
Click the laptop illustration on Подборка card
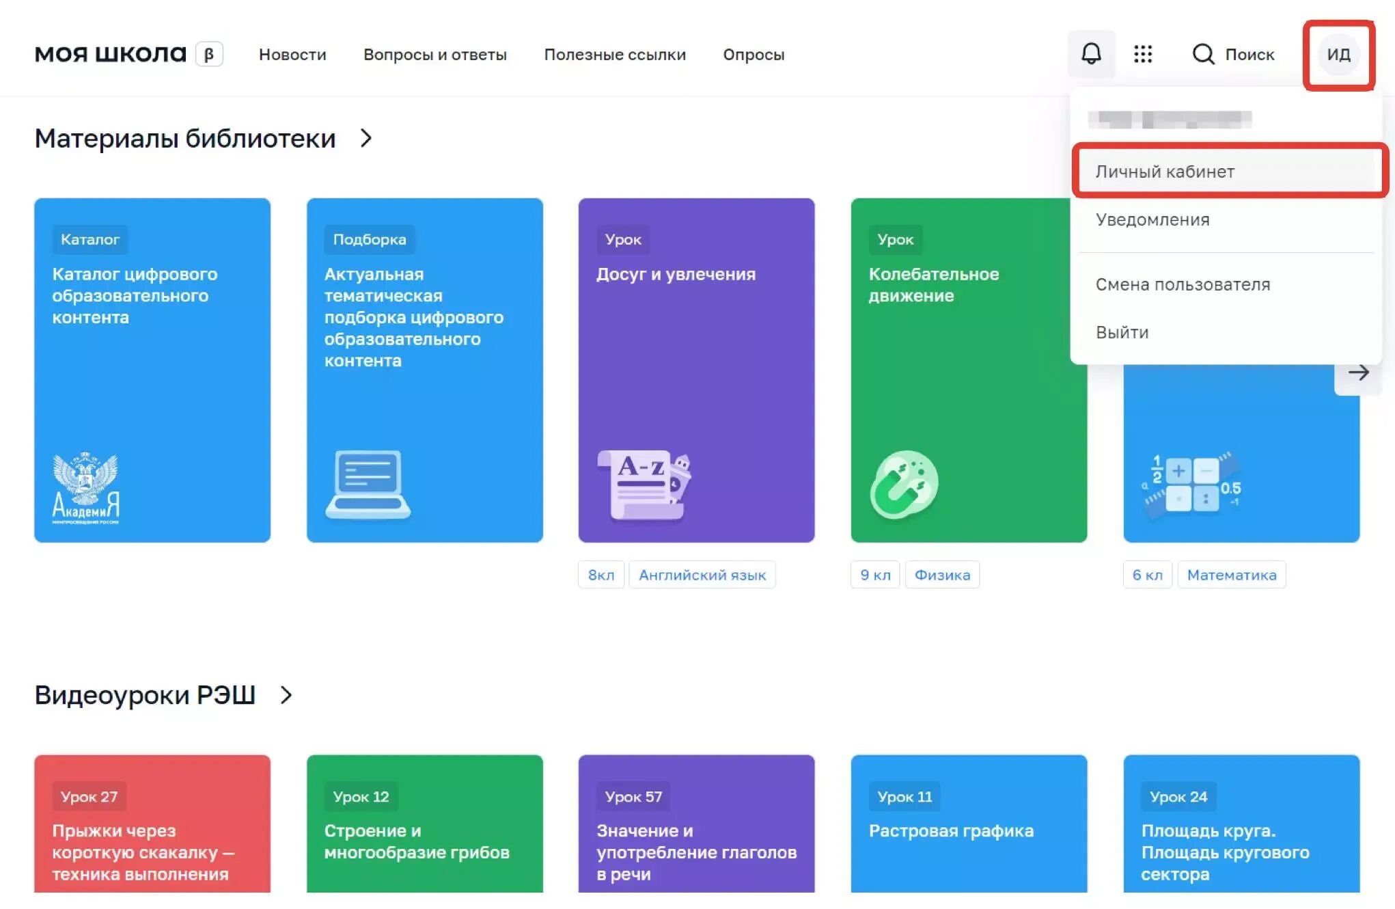tap(368, 485)
